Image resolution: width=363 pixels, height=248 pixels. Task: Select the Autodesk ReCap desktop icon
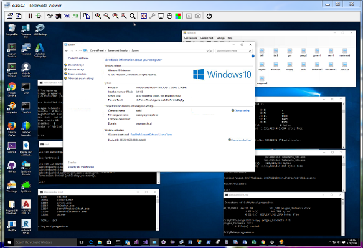click(x=26, y=227)
